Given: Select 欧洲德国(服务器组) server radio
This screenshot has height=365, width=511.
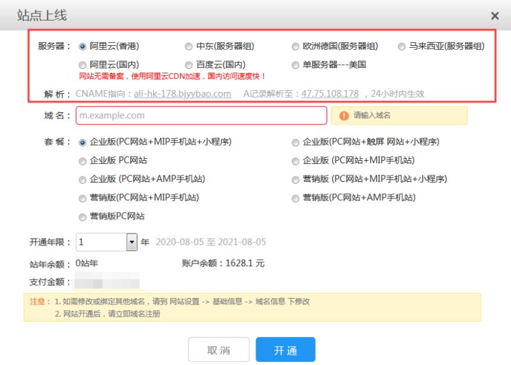Looking at the screenshot, I should pyautogui.click(x=296, y=47).
